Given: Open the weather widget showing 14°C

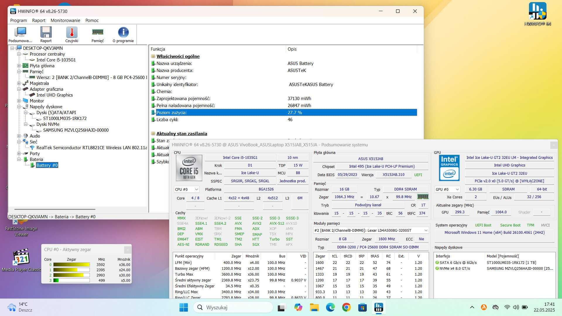Looking at the screenshot, I should [x=20, y=307].
